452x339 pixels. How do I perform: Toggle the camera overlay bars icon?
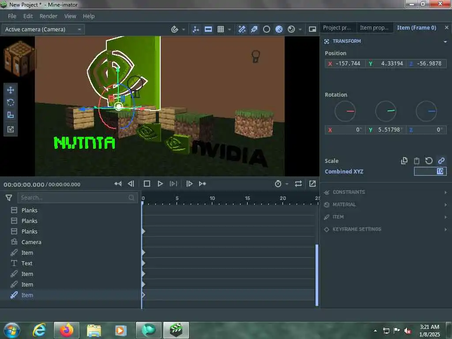(x=208, y=29)
